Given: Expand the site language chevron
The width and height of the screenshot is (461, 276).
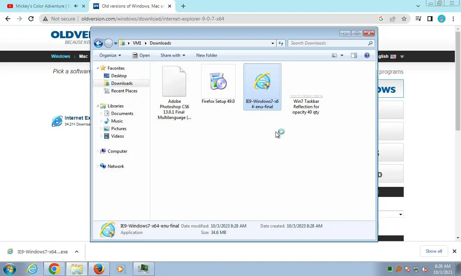Looking at the screenshot, I should (x=402, y=56).
